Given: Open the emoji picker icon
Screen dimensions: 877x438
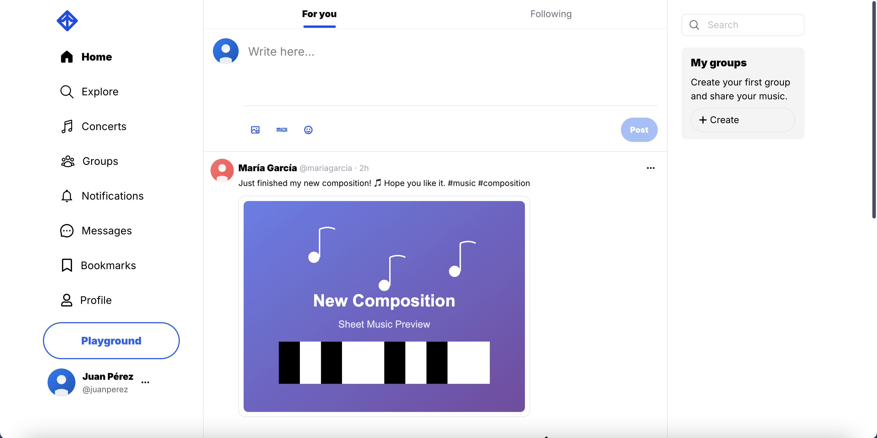Looking at the screenshot, I should pos(308,130).
